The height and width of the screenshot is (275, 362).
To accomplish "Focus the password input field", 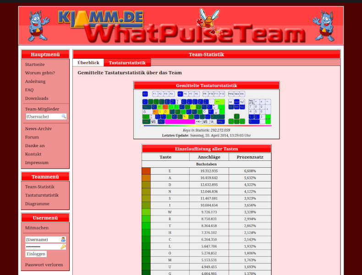I will coord(45,247).
